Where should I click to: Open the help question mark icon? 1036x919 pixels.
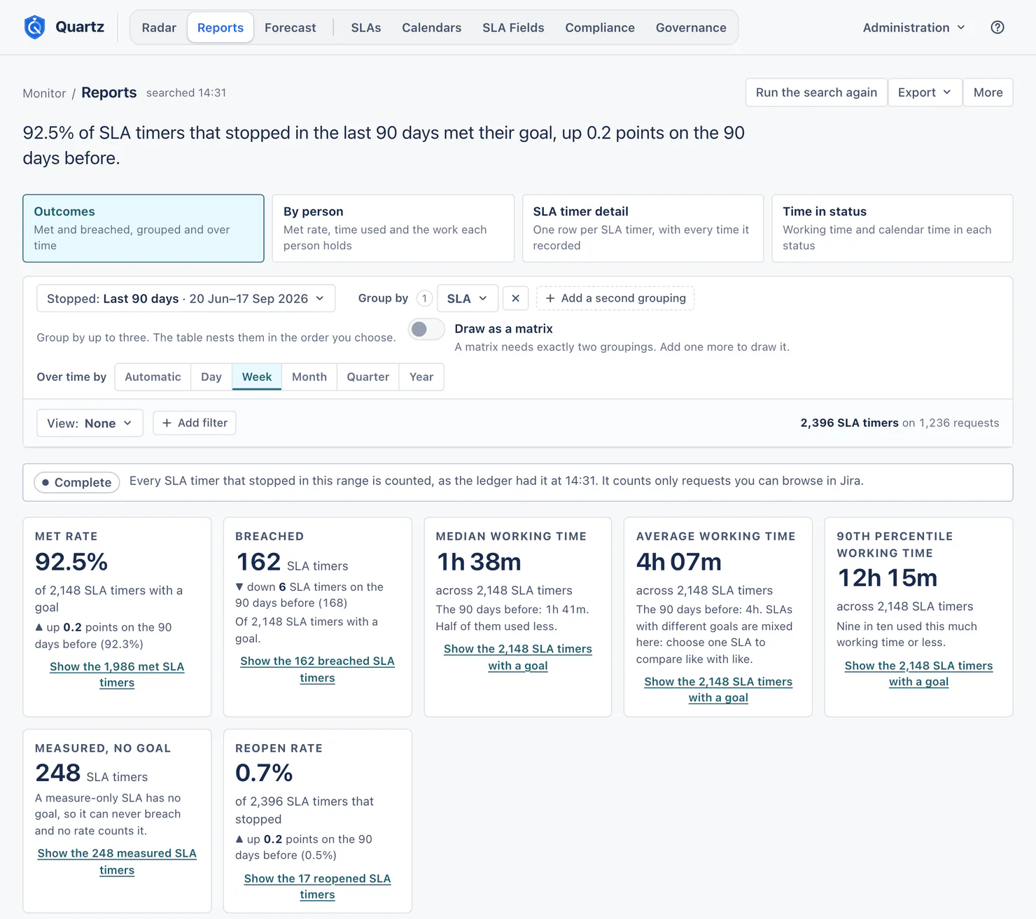click(997, 27)
